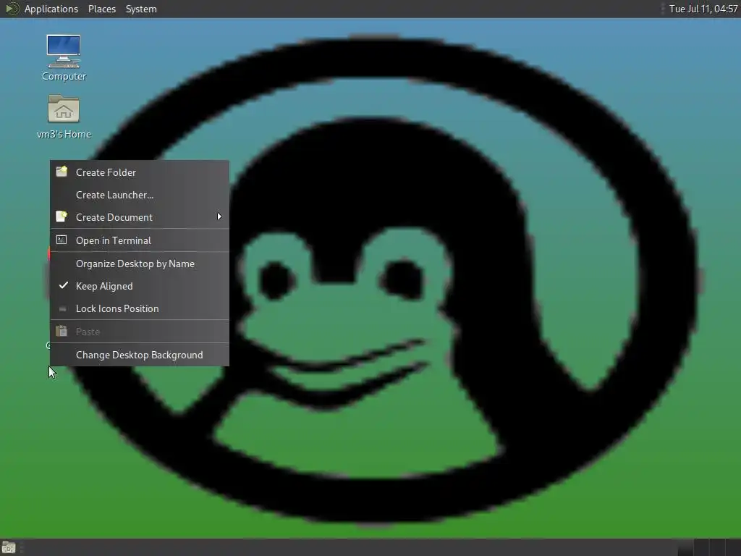Select Organize Desktop by Name
This screenshot has width=741, height=556.
point(140,264)
